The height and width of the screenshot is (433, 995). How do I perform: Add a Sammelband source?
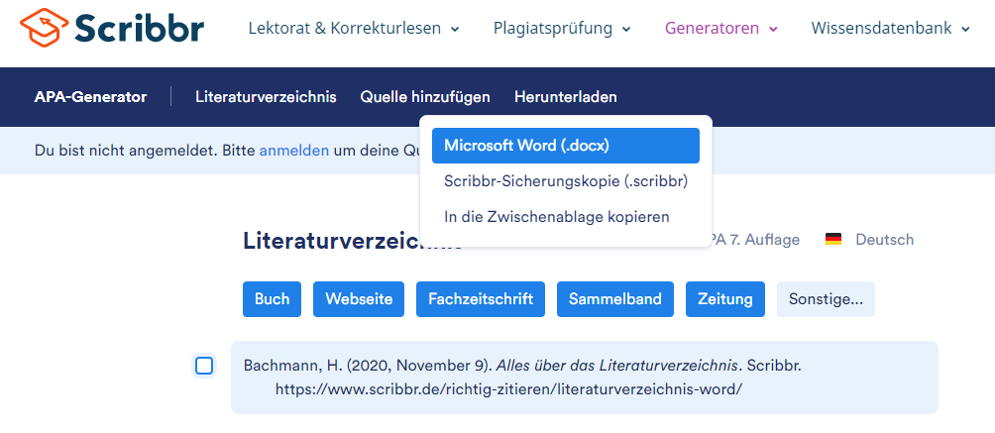pos(614,299)
